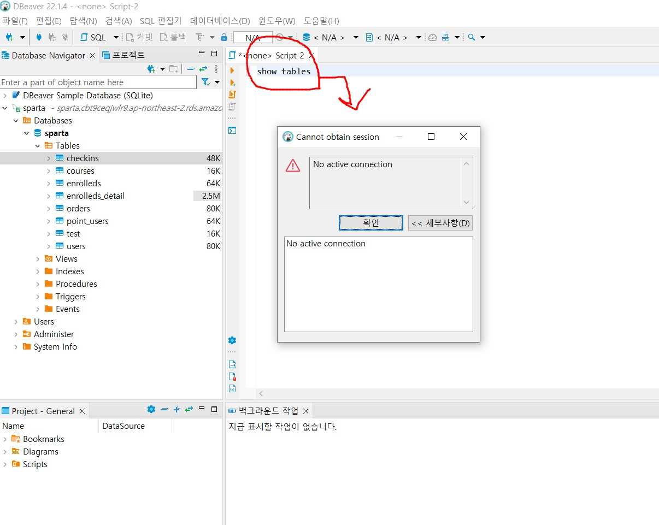This screenshot has width=659, height=525.
Task: Click the disconnect icon in toolbar
Action: coord(65,37)
